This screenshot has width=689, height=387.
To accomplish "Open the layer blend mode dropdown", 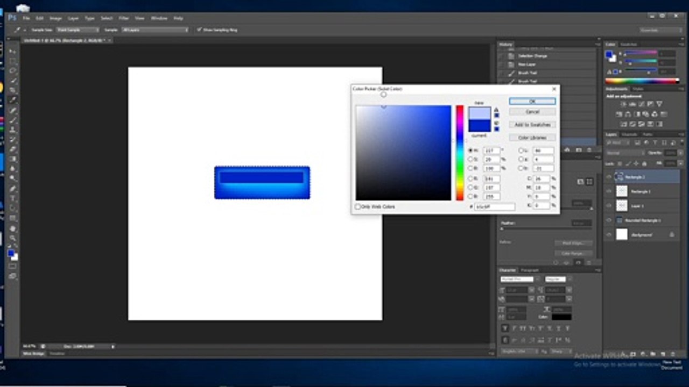I will [624, 153].
